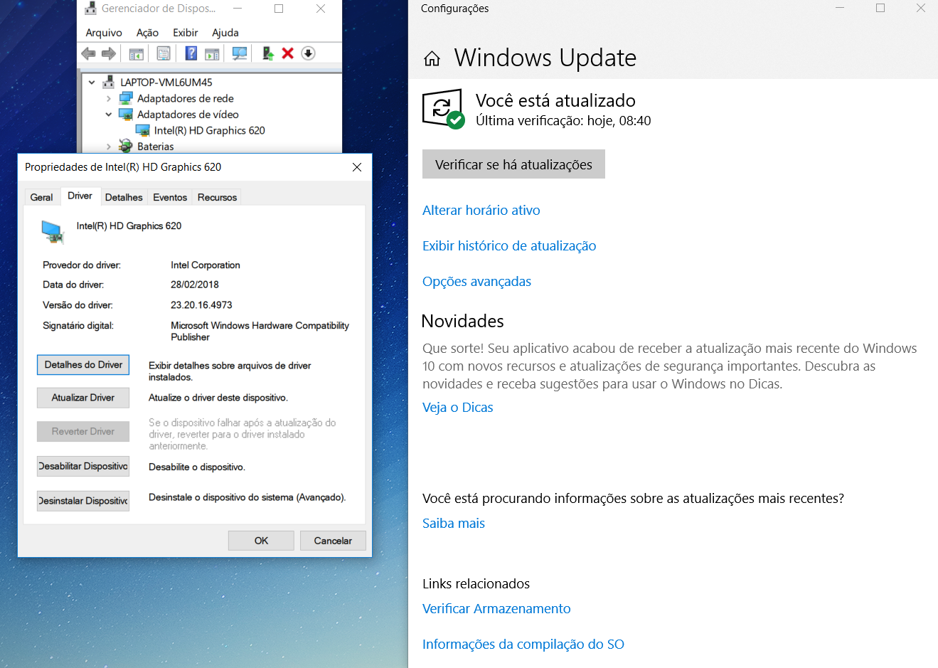This screenshot has height=668, width=938.
Task: Open Informações da compilação do SO link
Action: pyautogui.click(x=523, y=644)
